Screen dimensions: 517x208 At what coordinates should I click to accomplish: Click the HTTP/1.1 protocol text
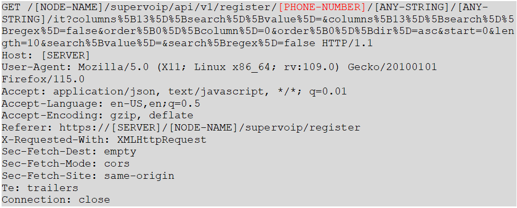tap(347, 44)
